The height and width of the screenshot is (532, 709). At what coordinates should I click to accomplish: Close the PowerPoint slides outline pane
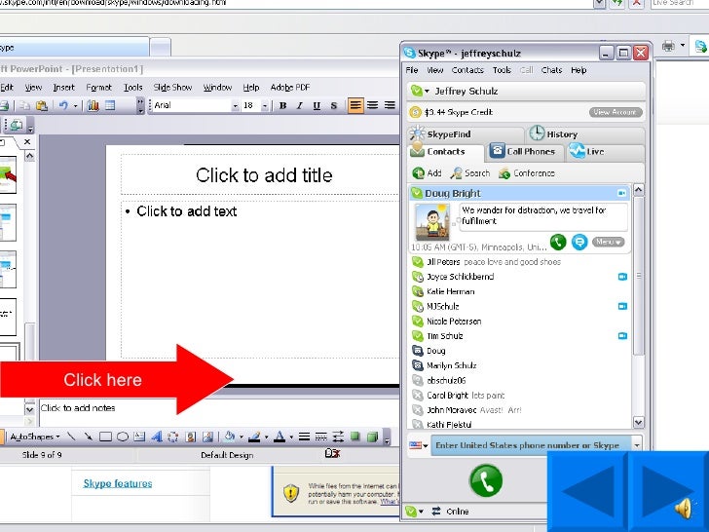[27, 142]
